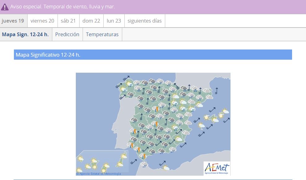Click the sun icon over Menorca island
Image resolution: width=306 pixels, height=180 pixels.
click(x=225, y=111)
